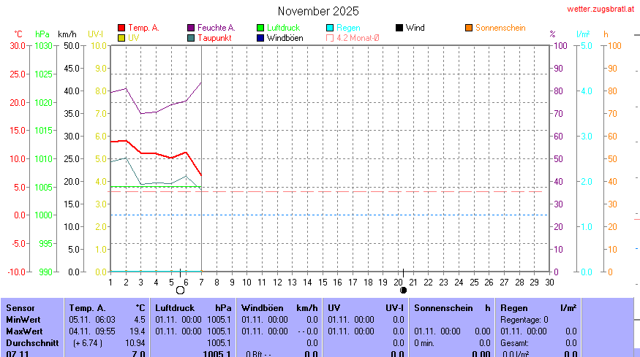Click the teal Taupunkt legend square
640x357 pixels.
[191, 37]
